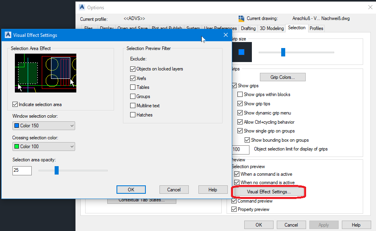Enable Multiline text exclusion checkbox
Image resolution: width=376 pixels, height=231 pixels.
click(133, 106)
